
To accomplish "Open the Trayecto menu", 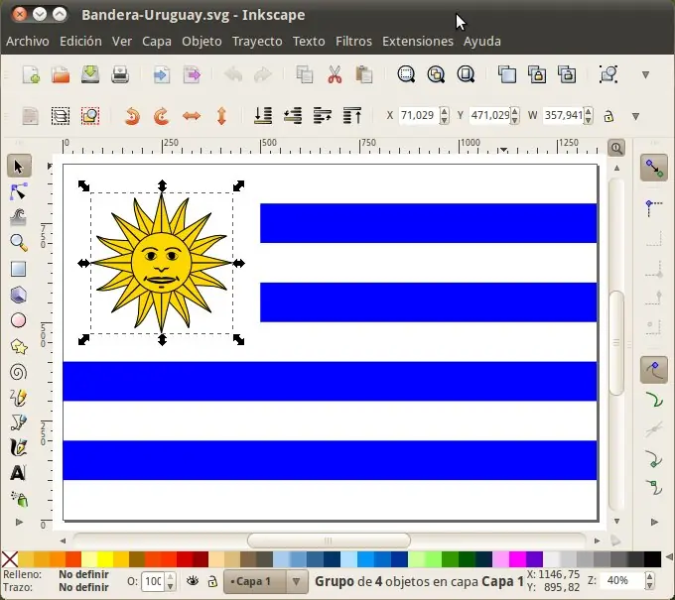I will point(257,42).
